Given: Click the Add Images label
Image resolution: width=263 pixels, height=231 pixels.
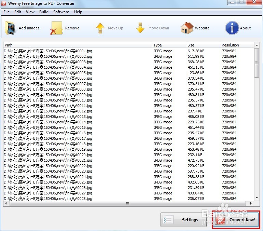Looking at the screenshot, I should point(29,28).
